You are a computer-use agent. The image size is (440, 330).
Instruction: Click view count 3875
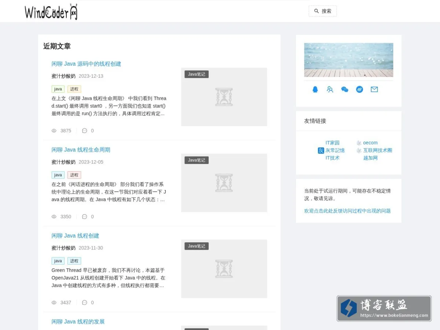click(66, 131)
